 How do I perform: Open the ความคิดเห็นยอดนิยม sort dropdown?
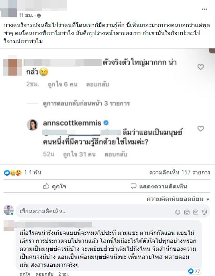click(x=178, y=199)
